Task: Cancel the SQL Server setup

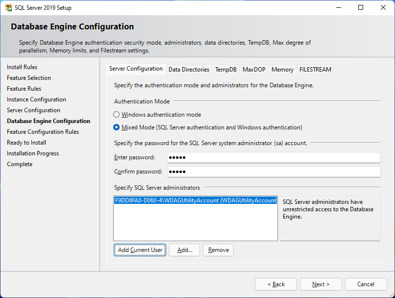Action: click(366, 284)
